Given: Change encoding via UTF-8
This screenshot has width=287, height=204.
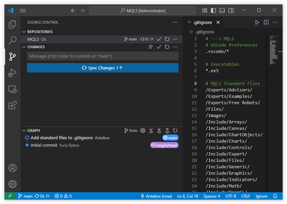Looking at the screenshot, I should [x=231, y=196].
